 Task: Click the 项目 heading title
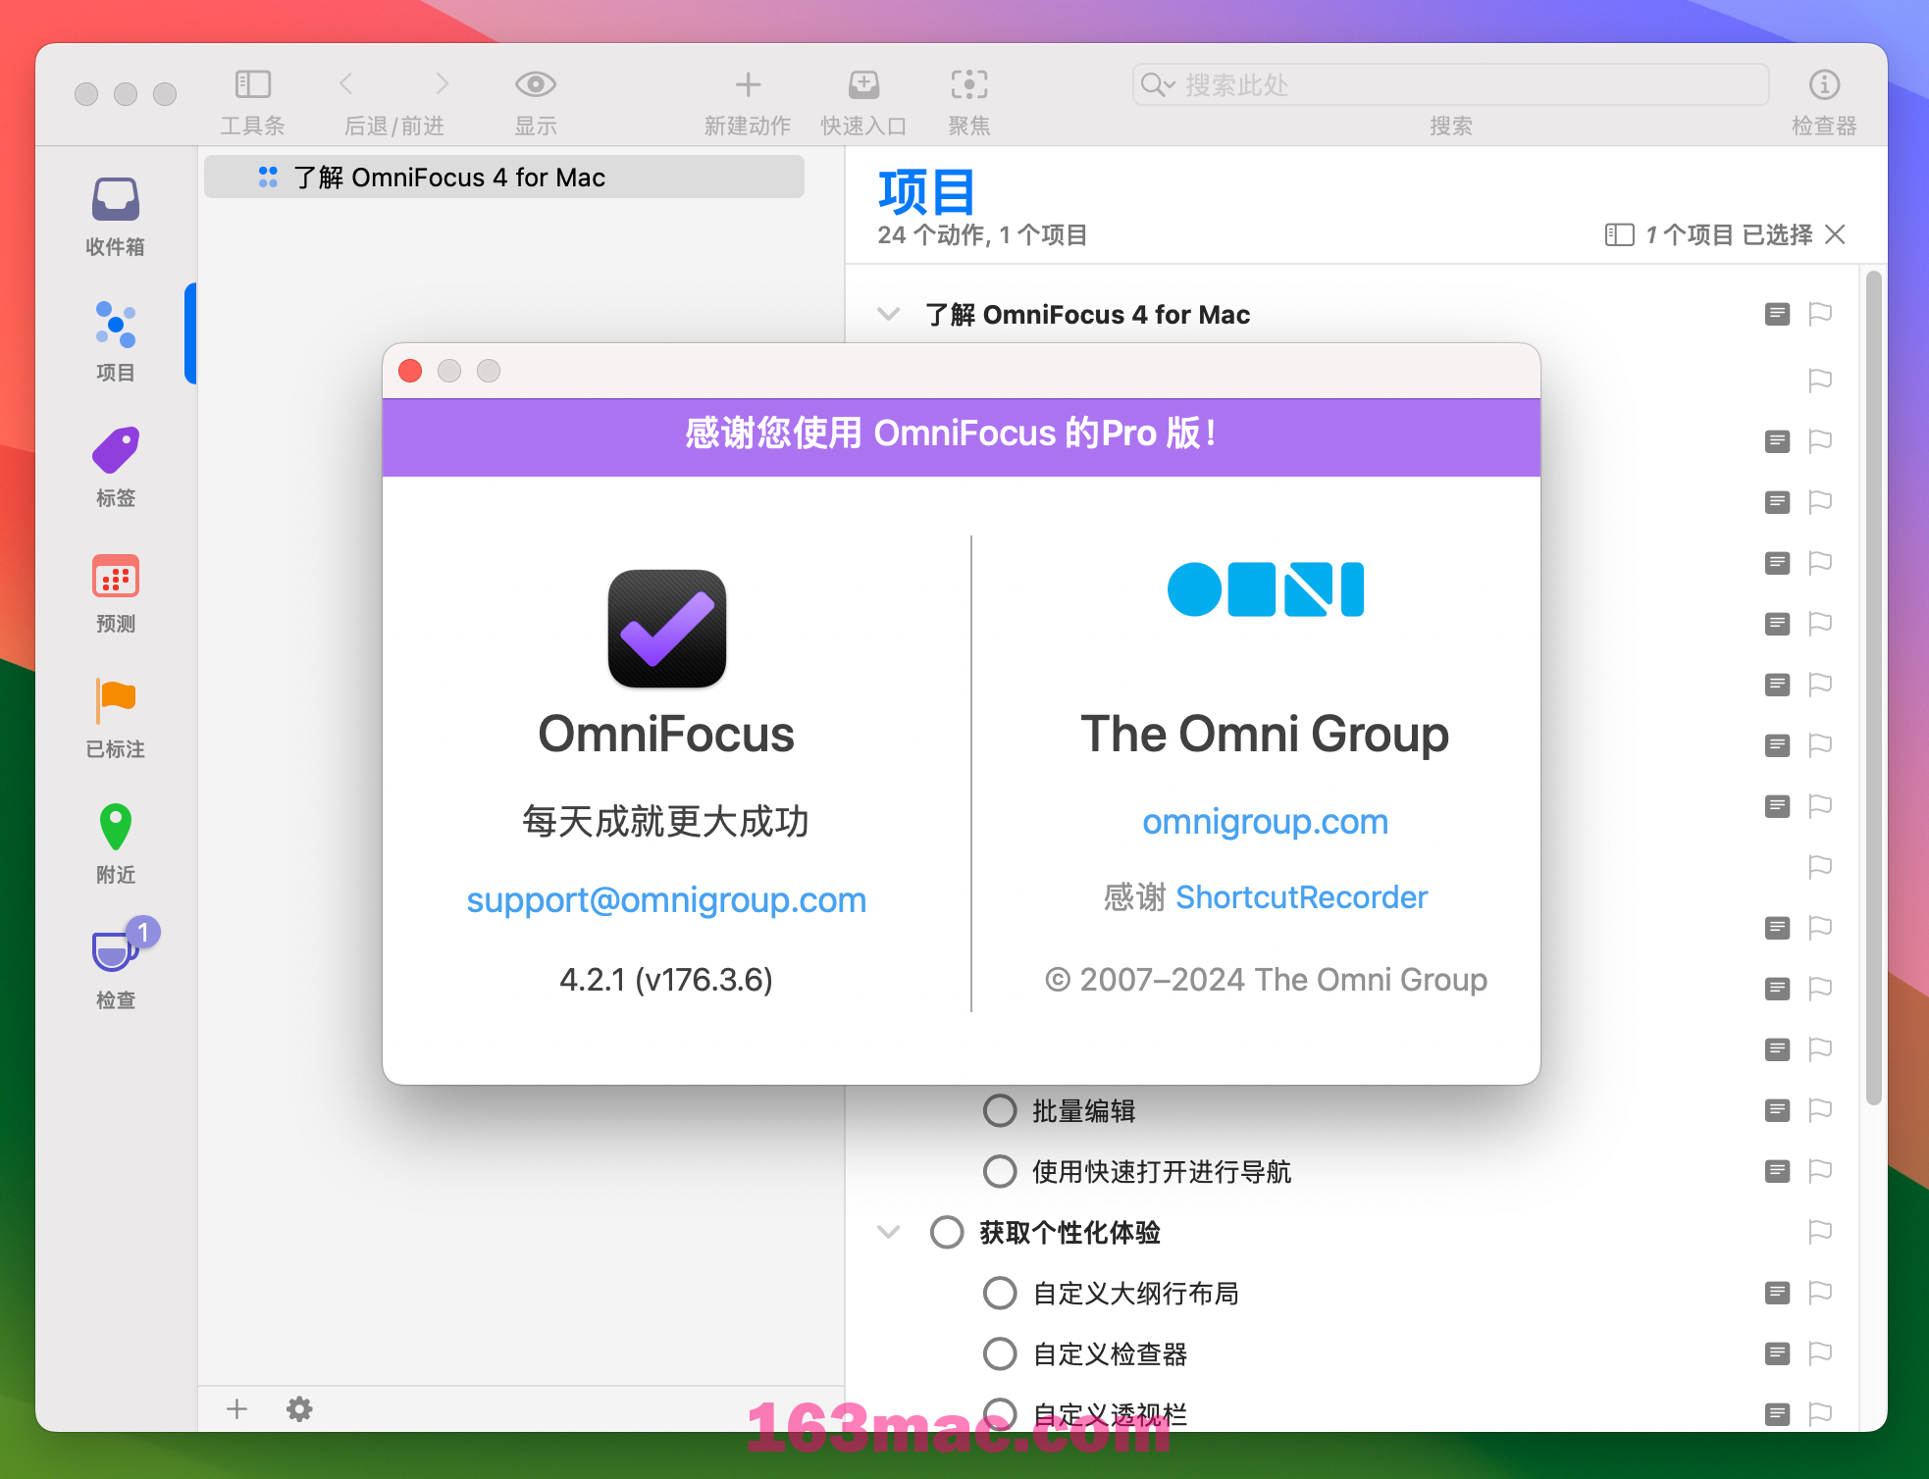click(926, 192)
